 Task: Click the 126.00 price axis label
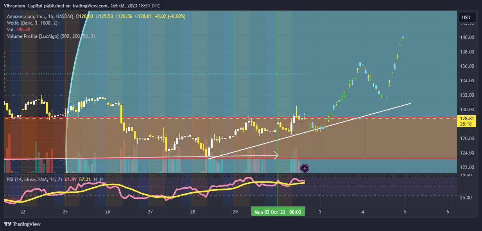467,139
